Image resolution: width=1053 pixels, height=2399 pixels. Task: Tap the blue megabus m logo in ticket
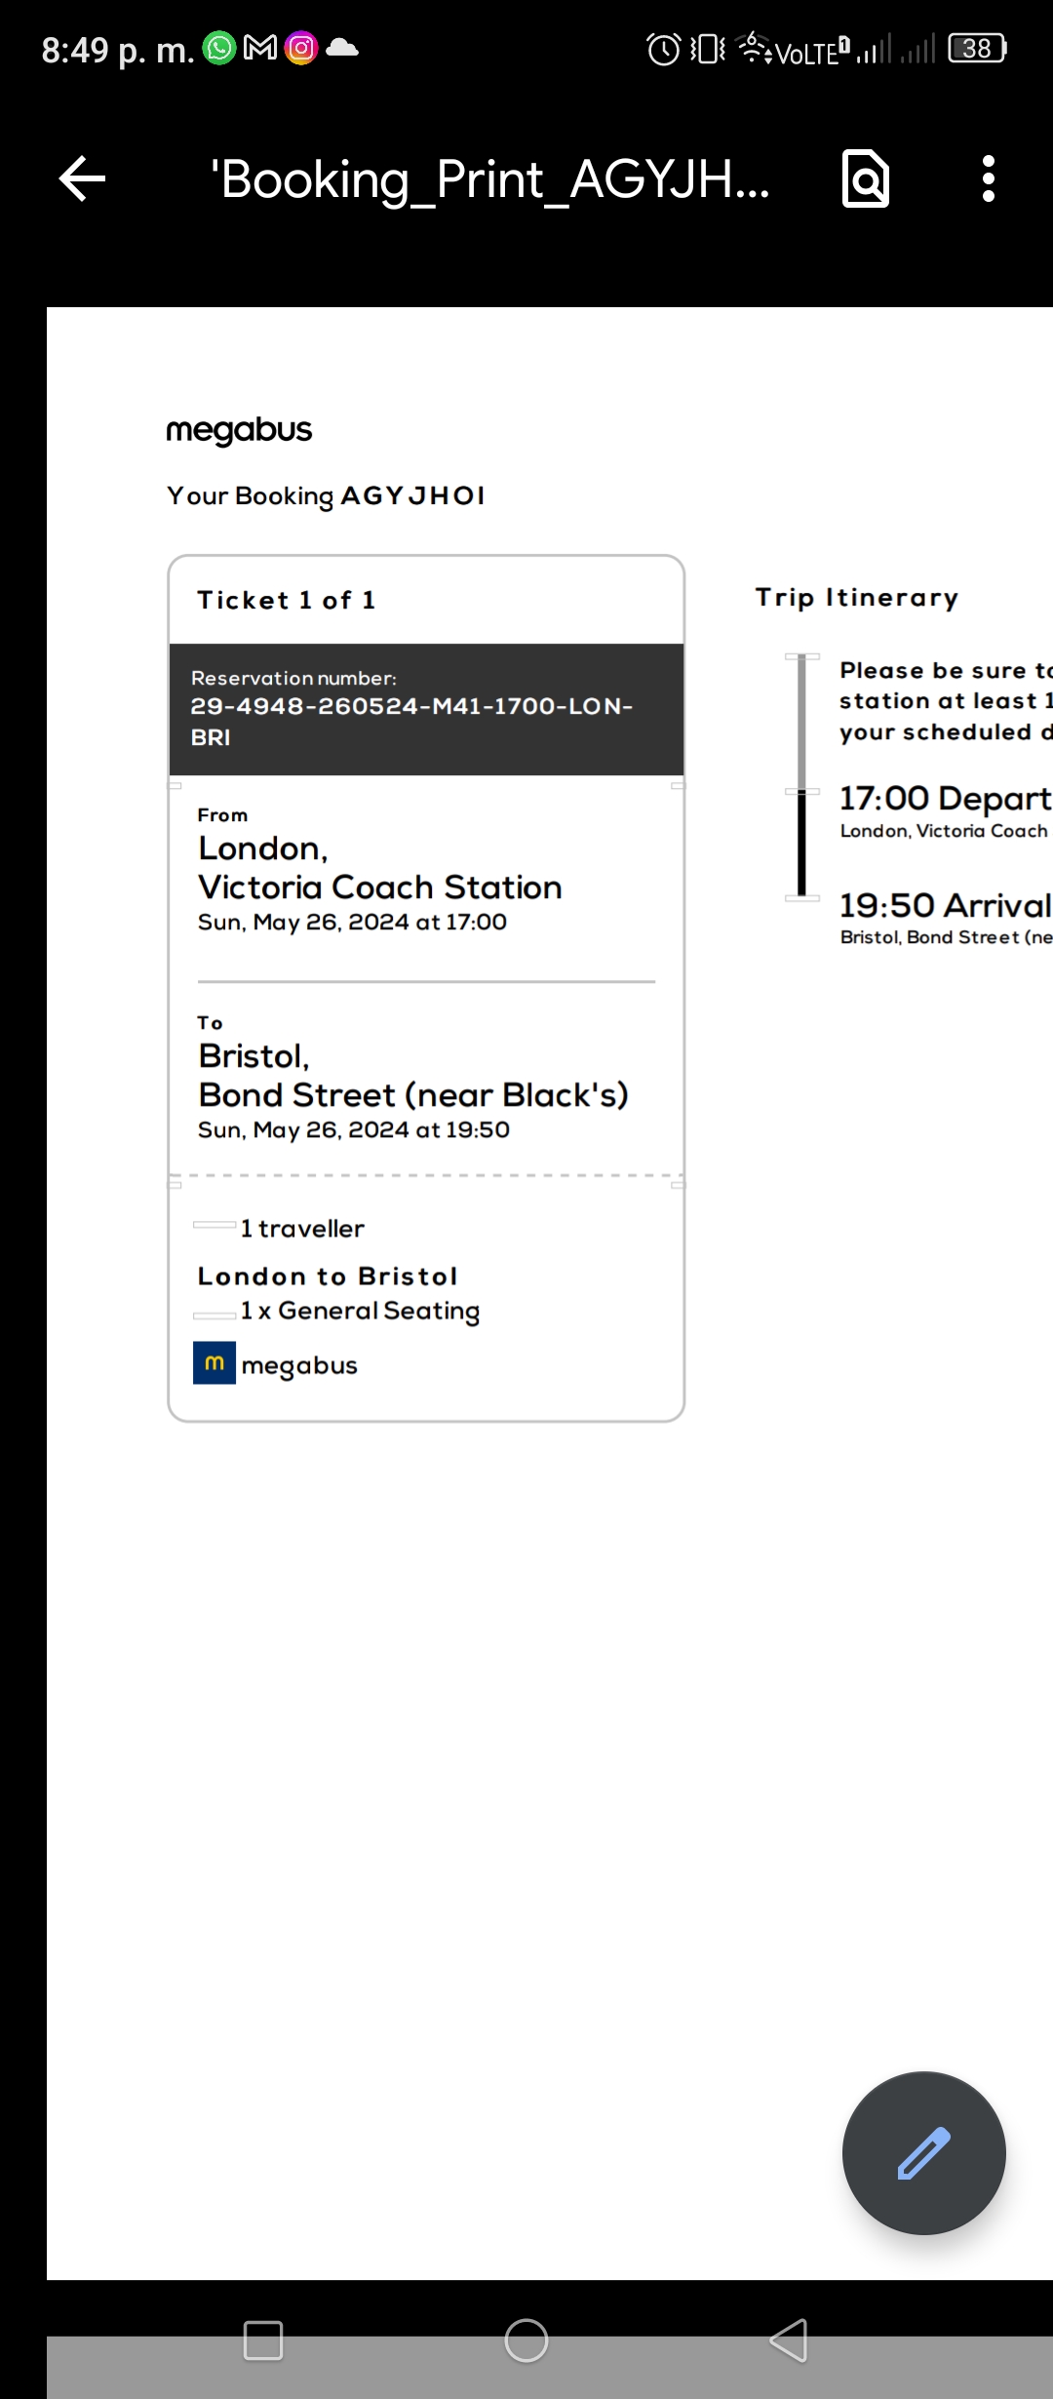point(214,1362)
